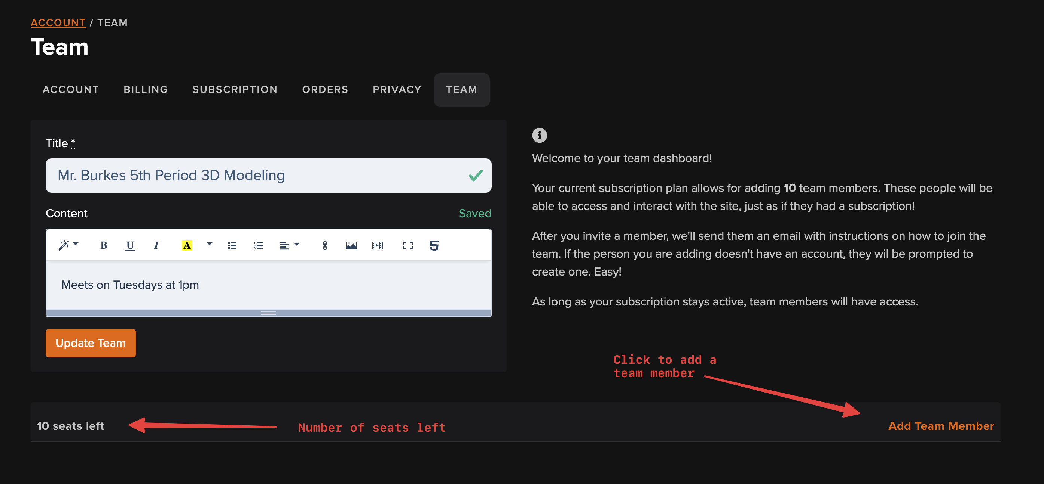Open the text color dropdown arrow
This screenshot has height=484, width=1044.
[x=209, y=244]
